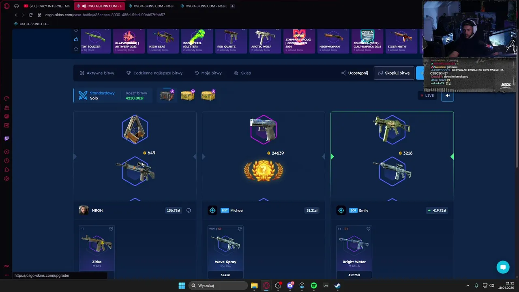The image size is (519, 292).
Task: Toggle favorite on Wave Spray skin card
Action: [x=240, y=229]
